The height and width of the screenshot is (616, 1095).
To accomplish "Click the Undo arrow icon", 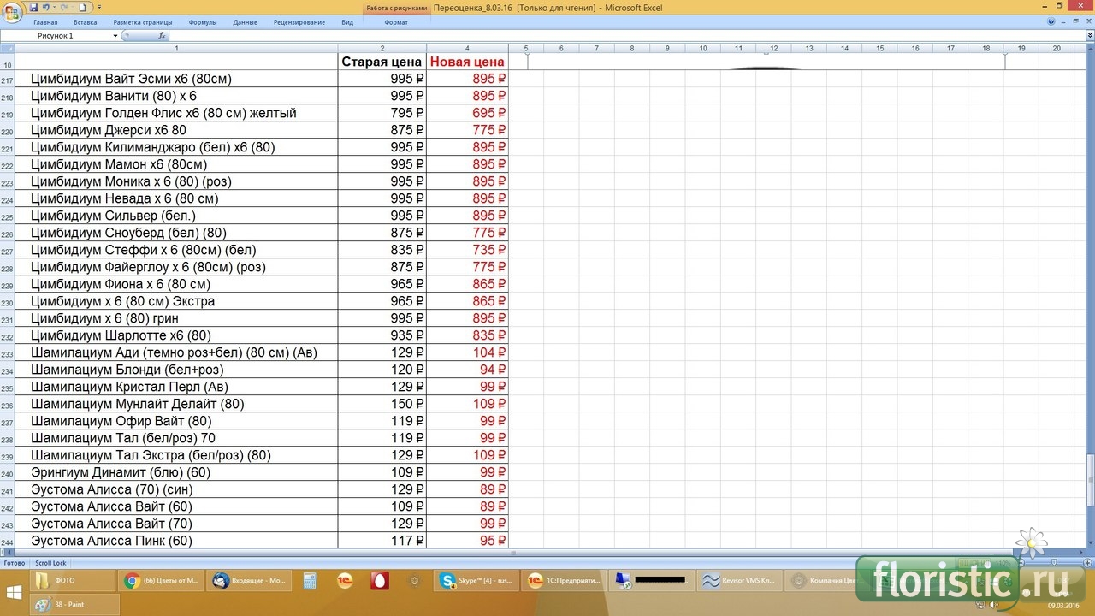I will (x=46, y=7).
